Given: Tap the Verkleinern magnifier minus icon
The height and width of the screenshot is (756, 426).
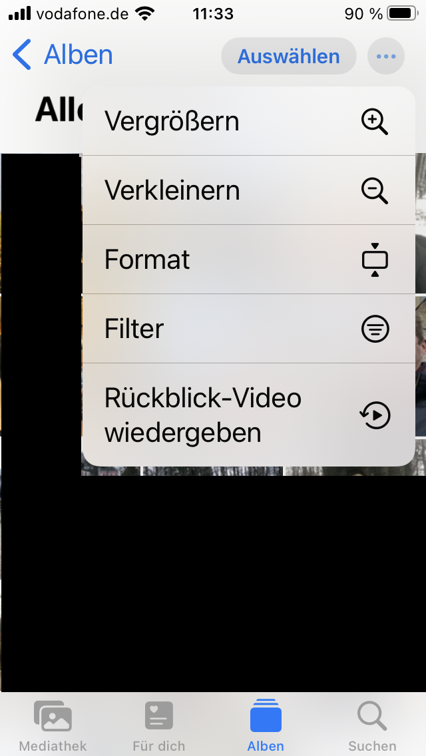Looking at the screenshot, I should 375,191.
